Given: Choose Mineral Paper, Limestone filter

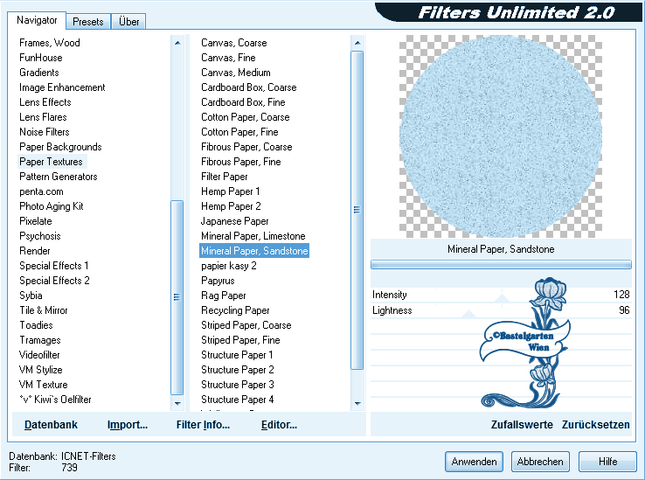Looking at the screenshot, I should (253, 236).
